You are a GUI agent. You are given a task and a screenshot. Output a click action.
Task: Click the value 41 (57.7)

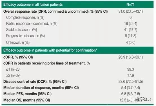click(x=131, y=30)
